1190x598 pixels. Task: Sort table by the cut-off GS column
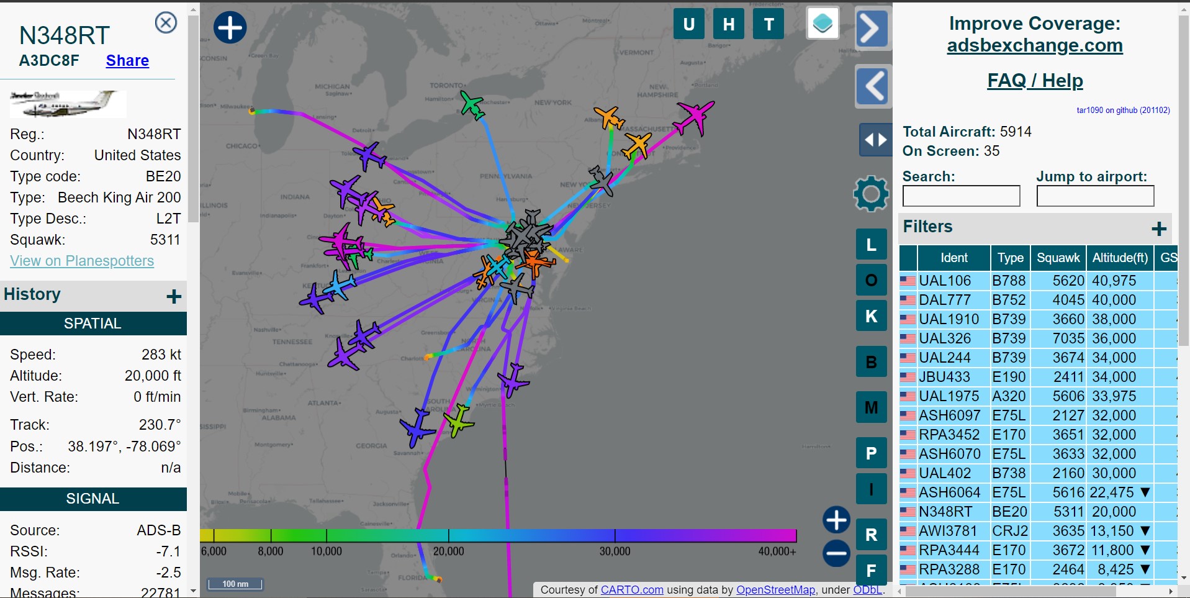(x=1167, y=258)
